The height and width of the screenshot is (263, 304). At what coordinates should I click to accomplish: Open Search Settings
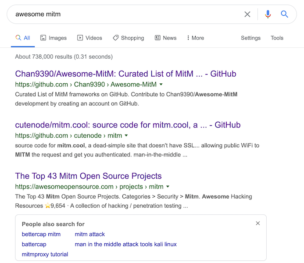[x=250, y=38]
